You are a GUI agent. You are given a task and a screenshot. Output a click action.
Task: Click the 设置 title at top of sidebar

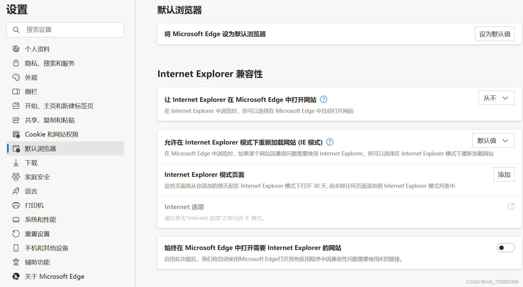tap(17, 9)
